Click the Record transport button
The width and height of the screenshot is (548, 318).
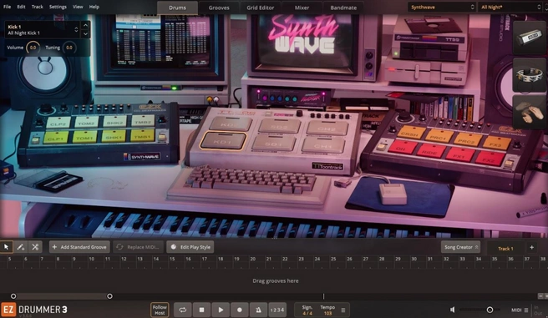240,310
